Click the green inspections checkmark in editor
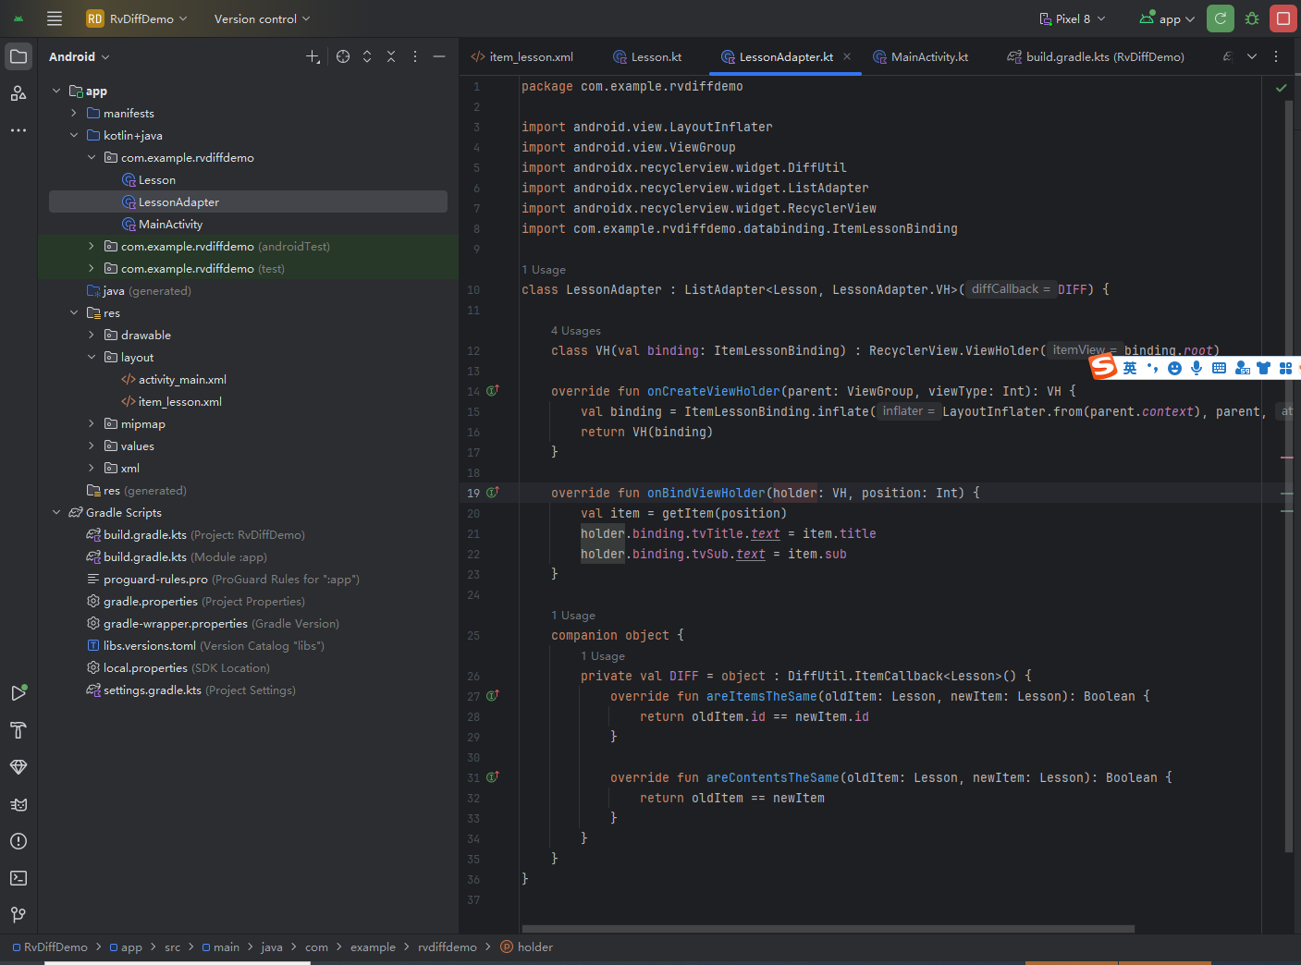 pos(1282,87)
